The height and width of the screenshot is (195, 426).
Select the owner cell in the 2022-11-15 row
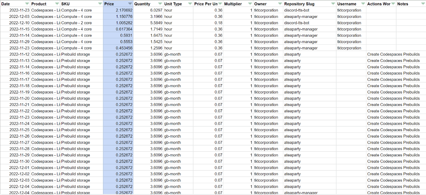[x=268, y=29]
